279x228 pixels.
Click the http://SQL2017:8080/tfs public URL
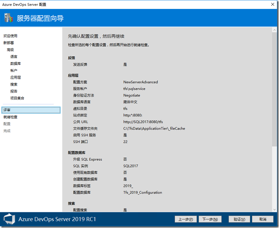point(143,122)
